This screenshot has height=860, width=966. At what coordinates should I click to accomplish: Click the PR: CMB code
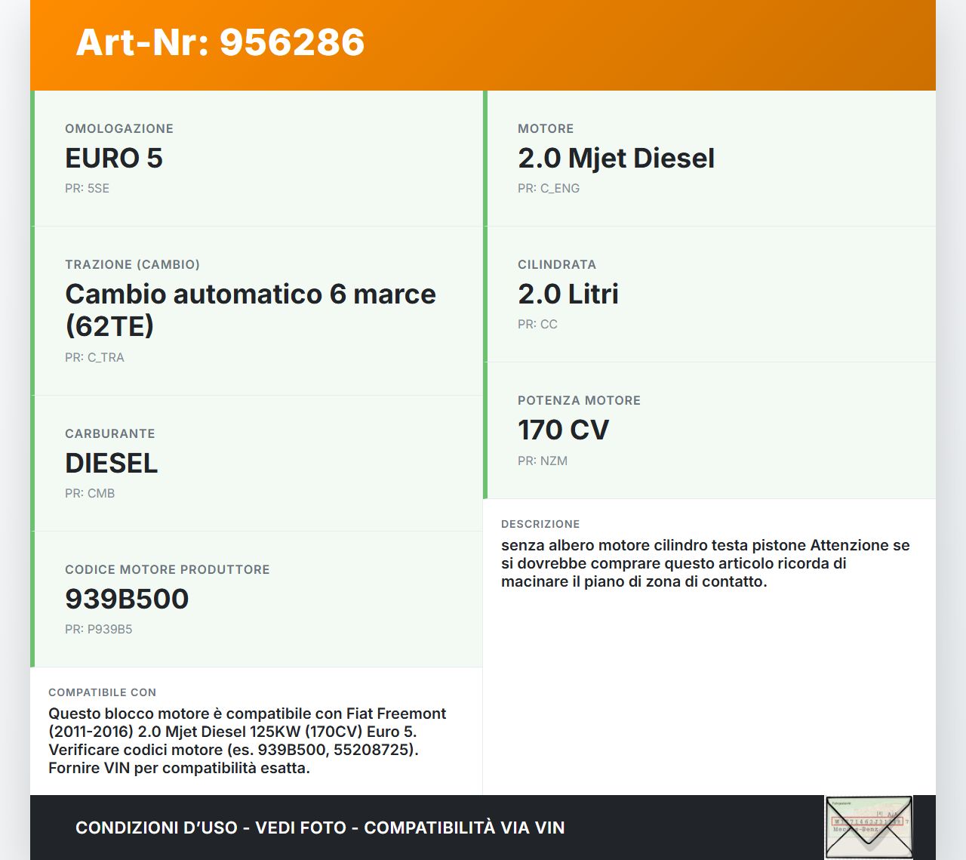click(x=90, y=494)
